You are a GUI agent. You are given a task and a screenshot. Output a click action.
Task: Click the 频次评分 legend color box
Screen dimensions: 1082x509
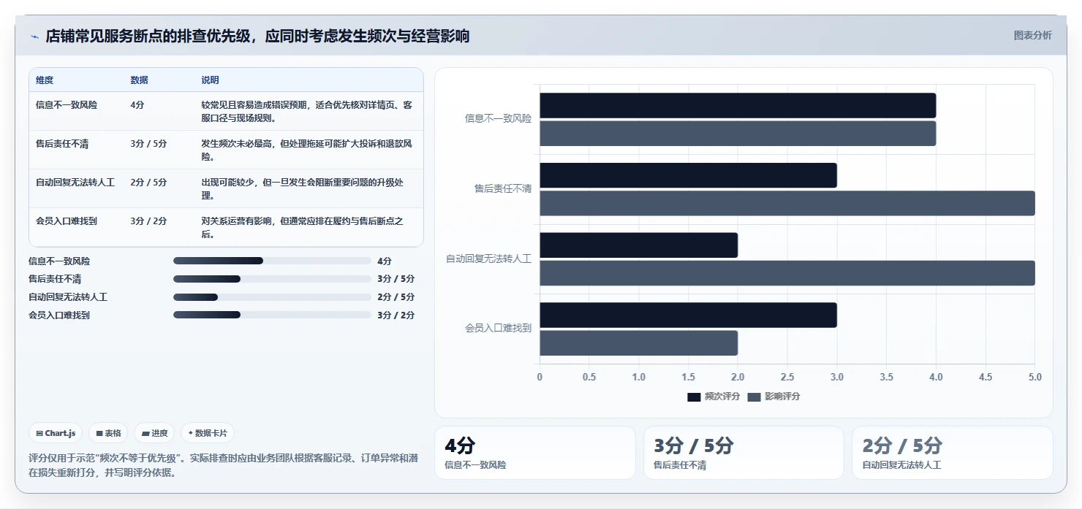tap(694, 397)
